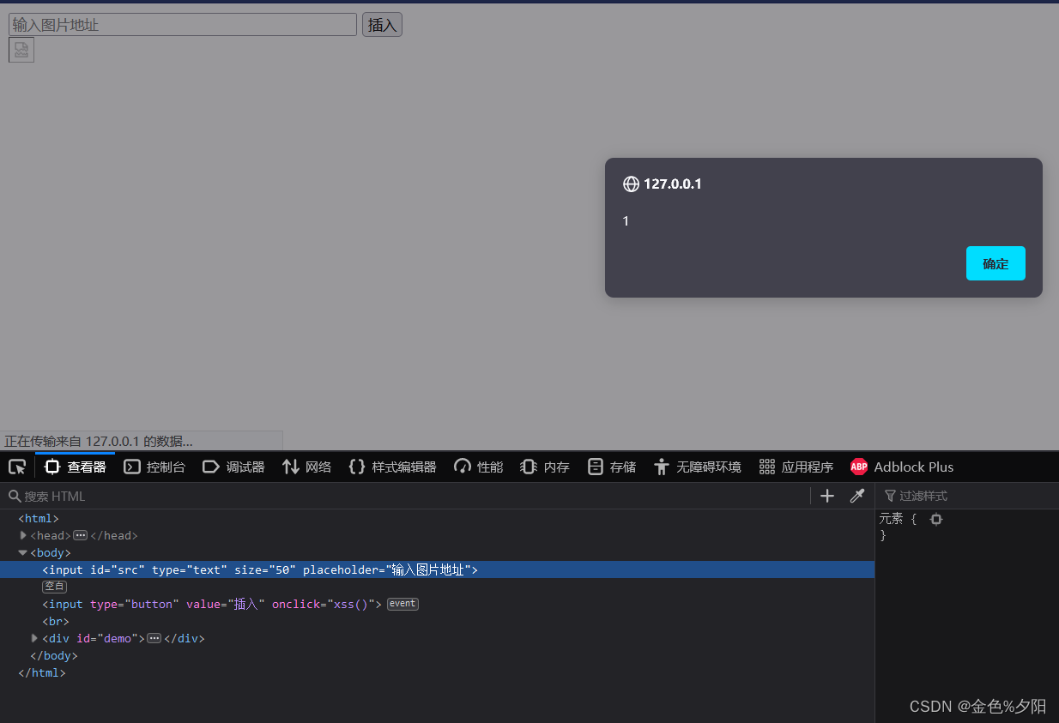Expand the div id demo node
Viewport: 1059px width, 723px height.
(35, 638)
